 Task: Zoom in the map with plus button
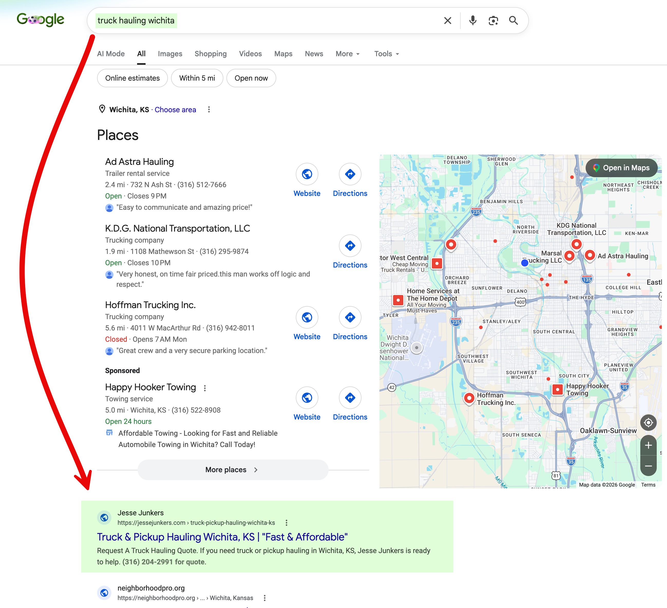tap(648, 445)
